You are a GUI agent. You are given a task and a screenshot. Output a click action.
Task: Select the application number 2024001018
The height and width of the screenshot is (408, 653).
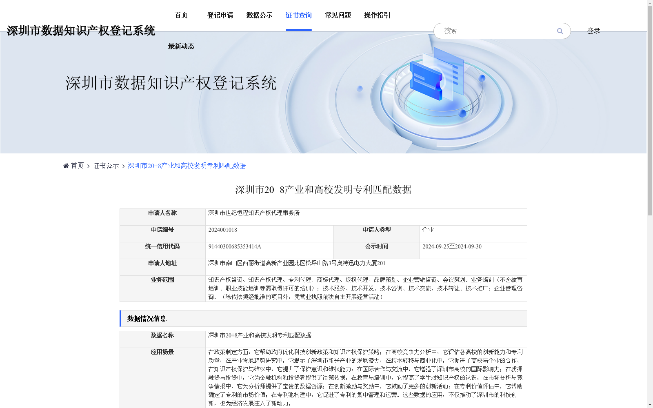(223, 230)
